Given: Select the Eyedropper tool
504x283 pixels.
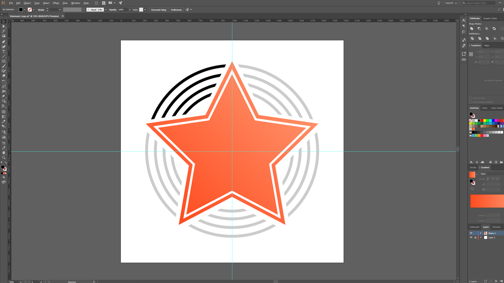Looking at the screenshot, I should tap(4, 121).
